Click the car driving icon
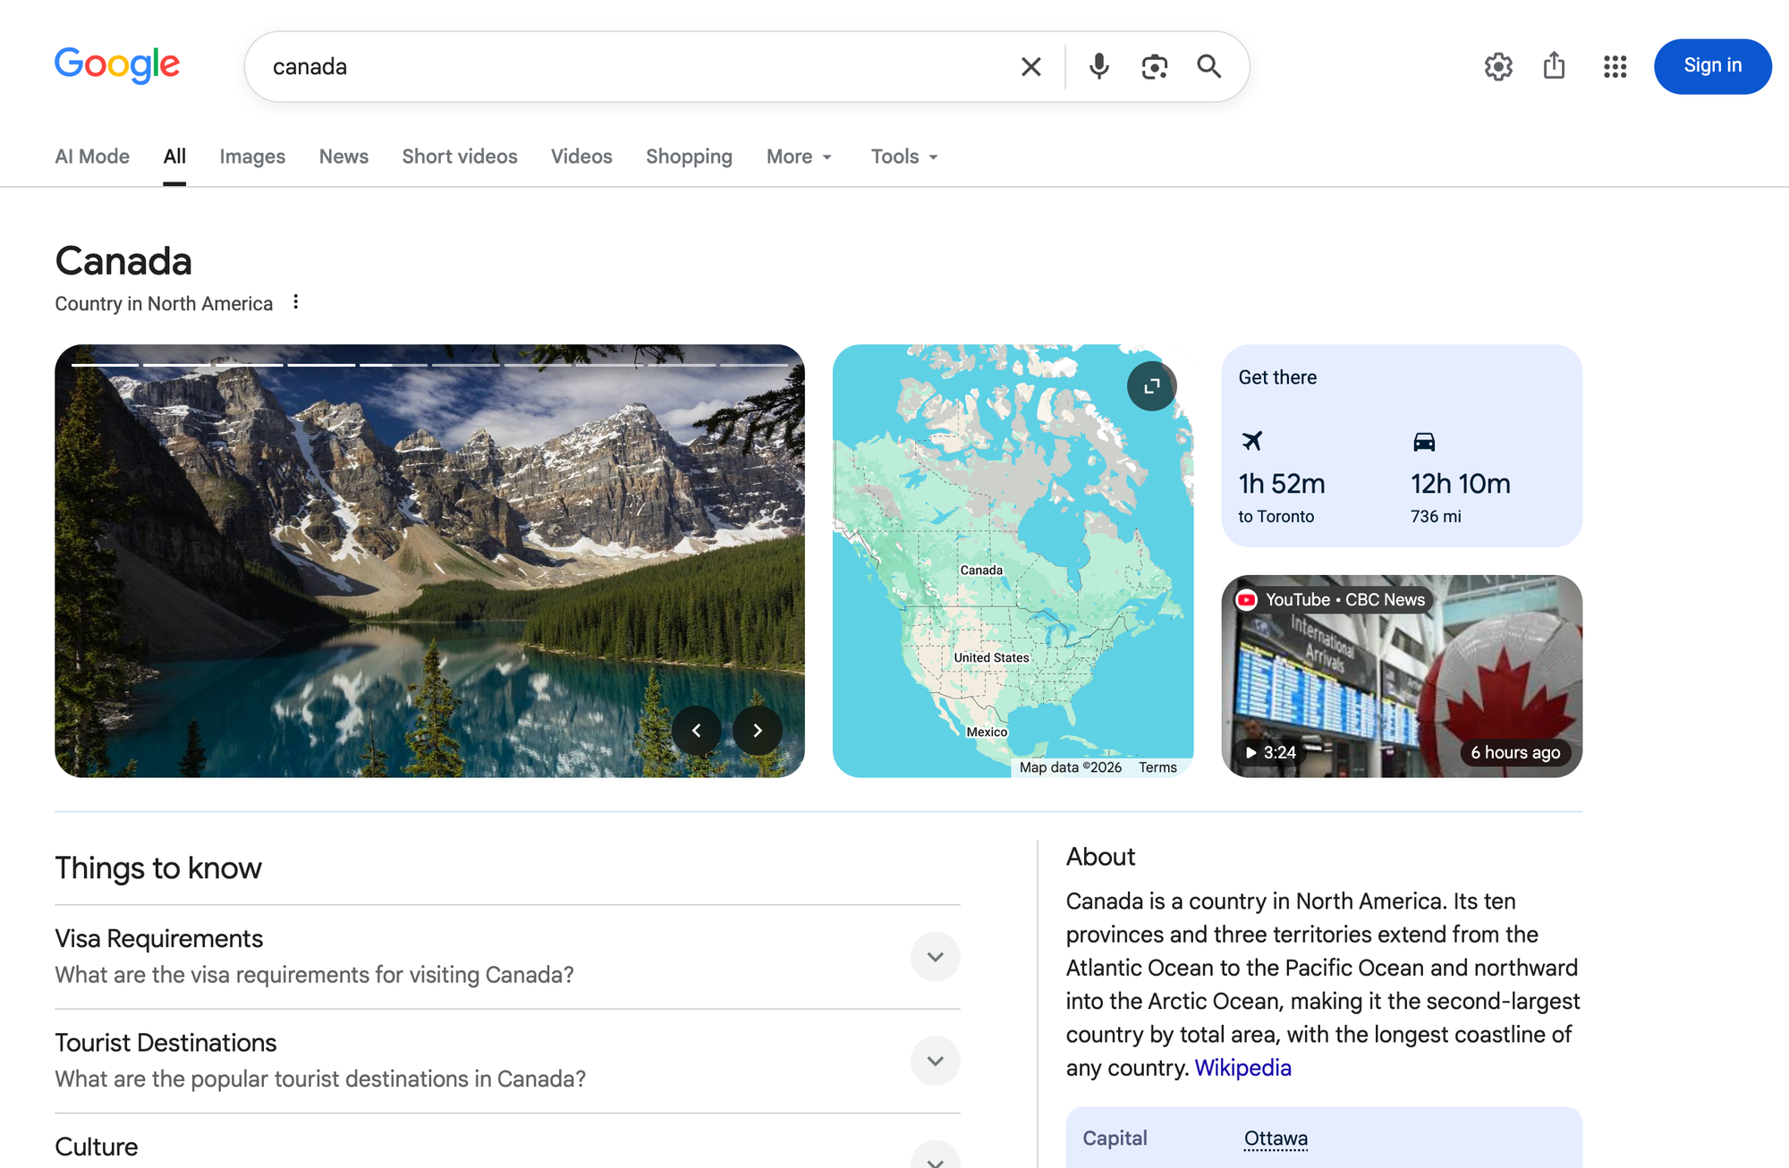Screen dimensions: 1789x1168 click(x=1424, y=441)
